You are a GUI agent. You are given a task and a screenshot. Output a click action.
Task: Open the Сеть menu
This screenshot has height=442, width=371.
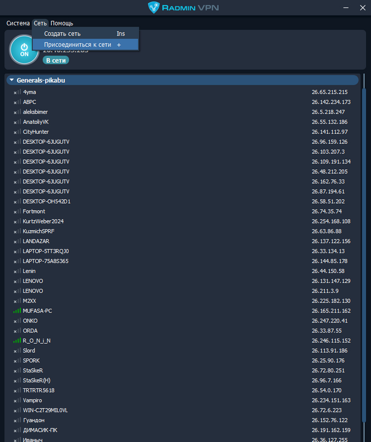(40, 23)
